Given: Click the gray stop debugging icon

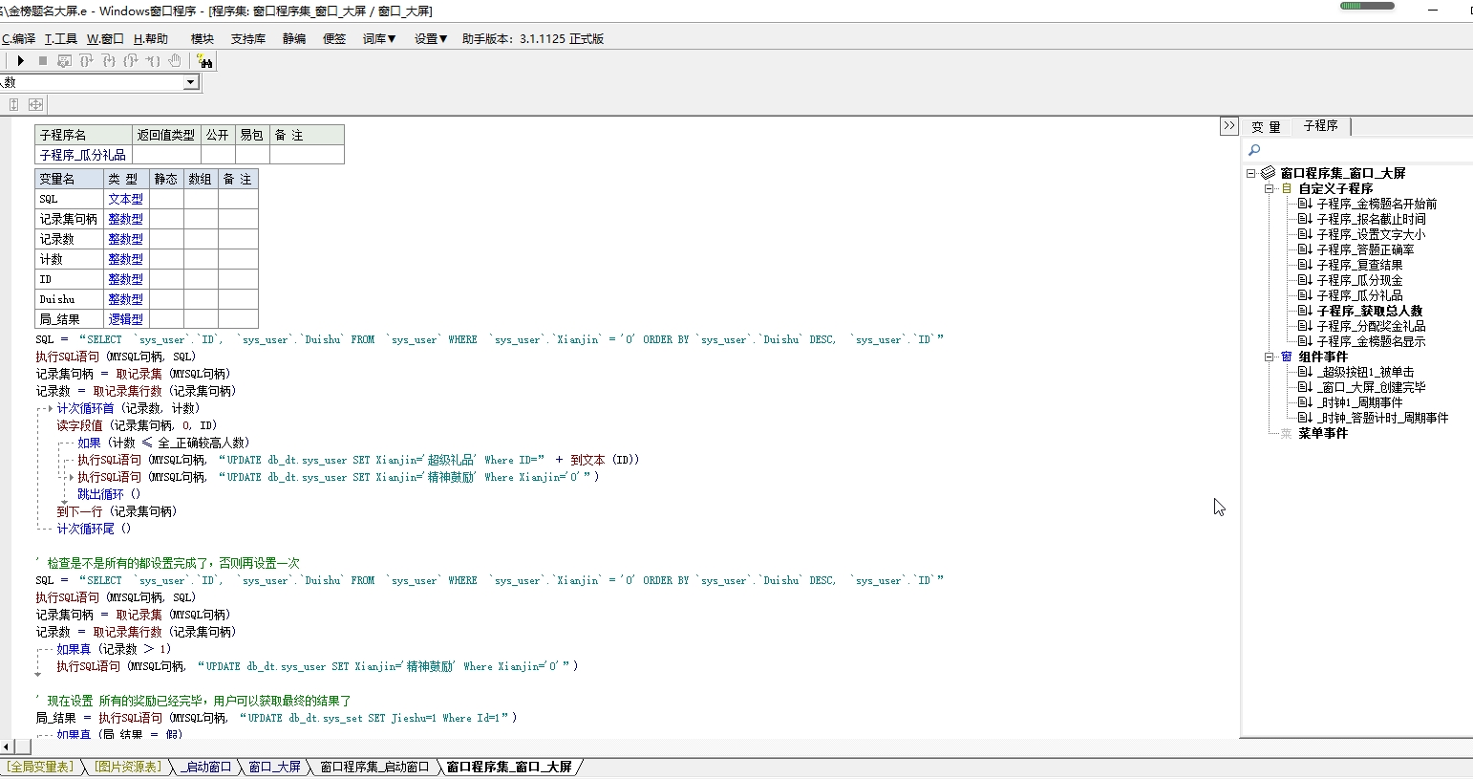Looking at the screenshot, I should pos(43,60).
